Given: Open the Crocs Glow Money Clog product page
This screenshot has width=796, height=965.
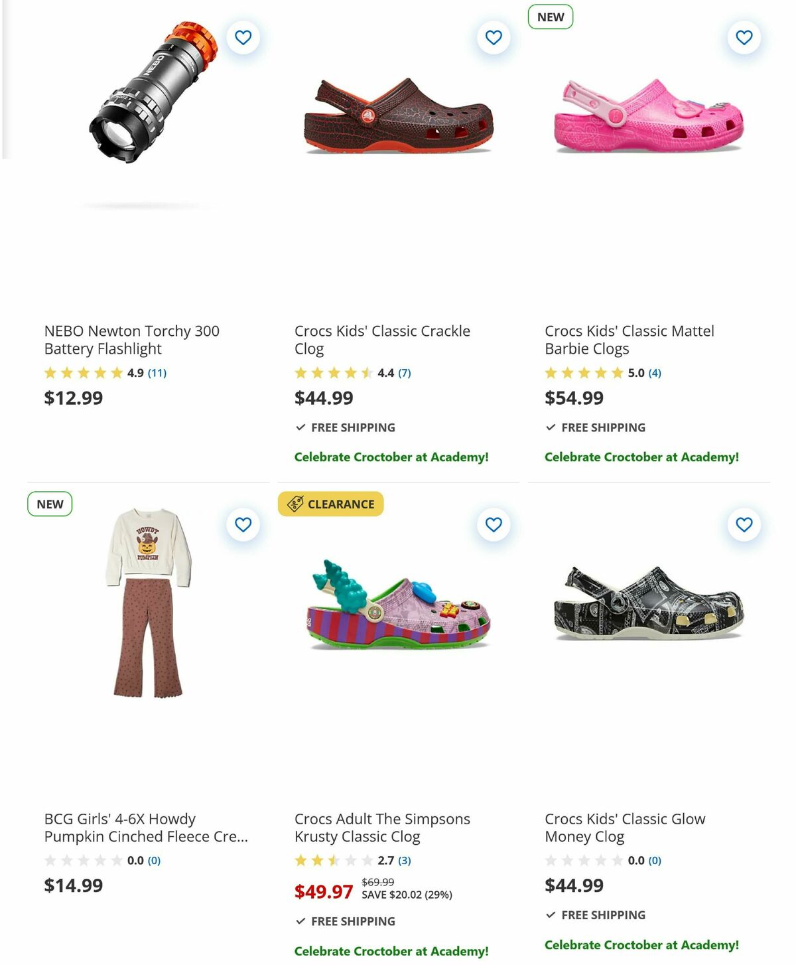Looking at the screenshot, I should [625, 828].
